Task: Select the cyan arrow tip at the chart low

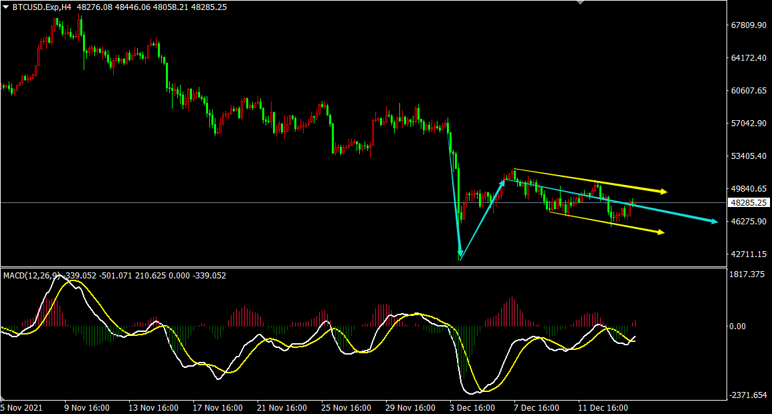Action: (460, 256)
